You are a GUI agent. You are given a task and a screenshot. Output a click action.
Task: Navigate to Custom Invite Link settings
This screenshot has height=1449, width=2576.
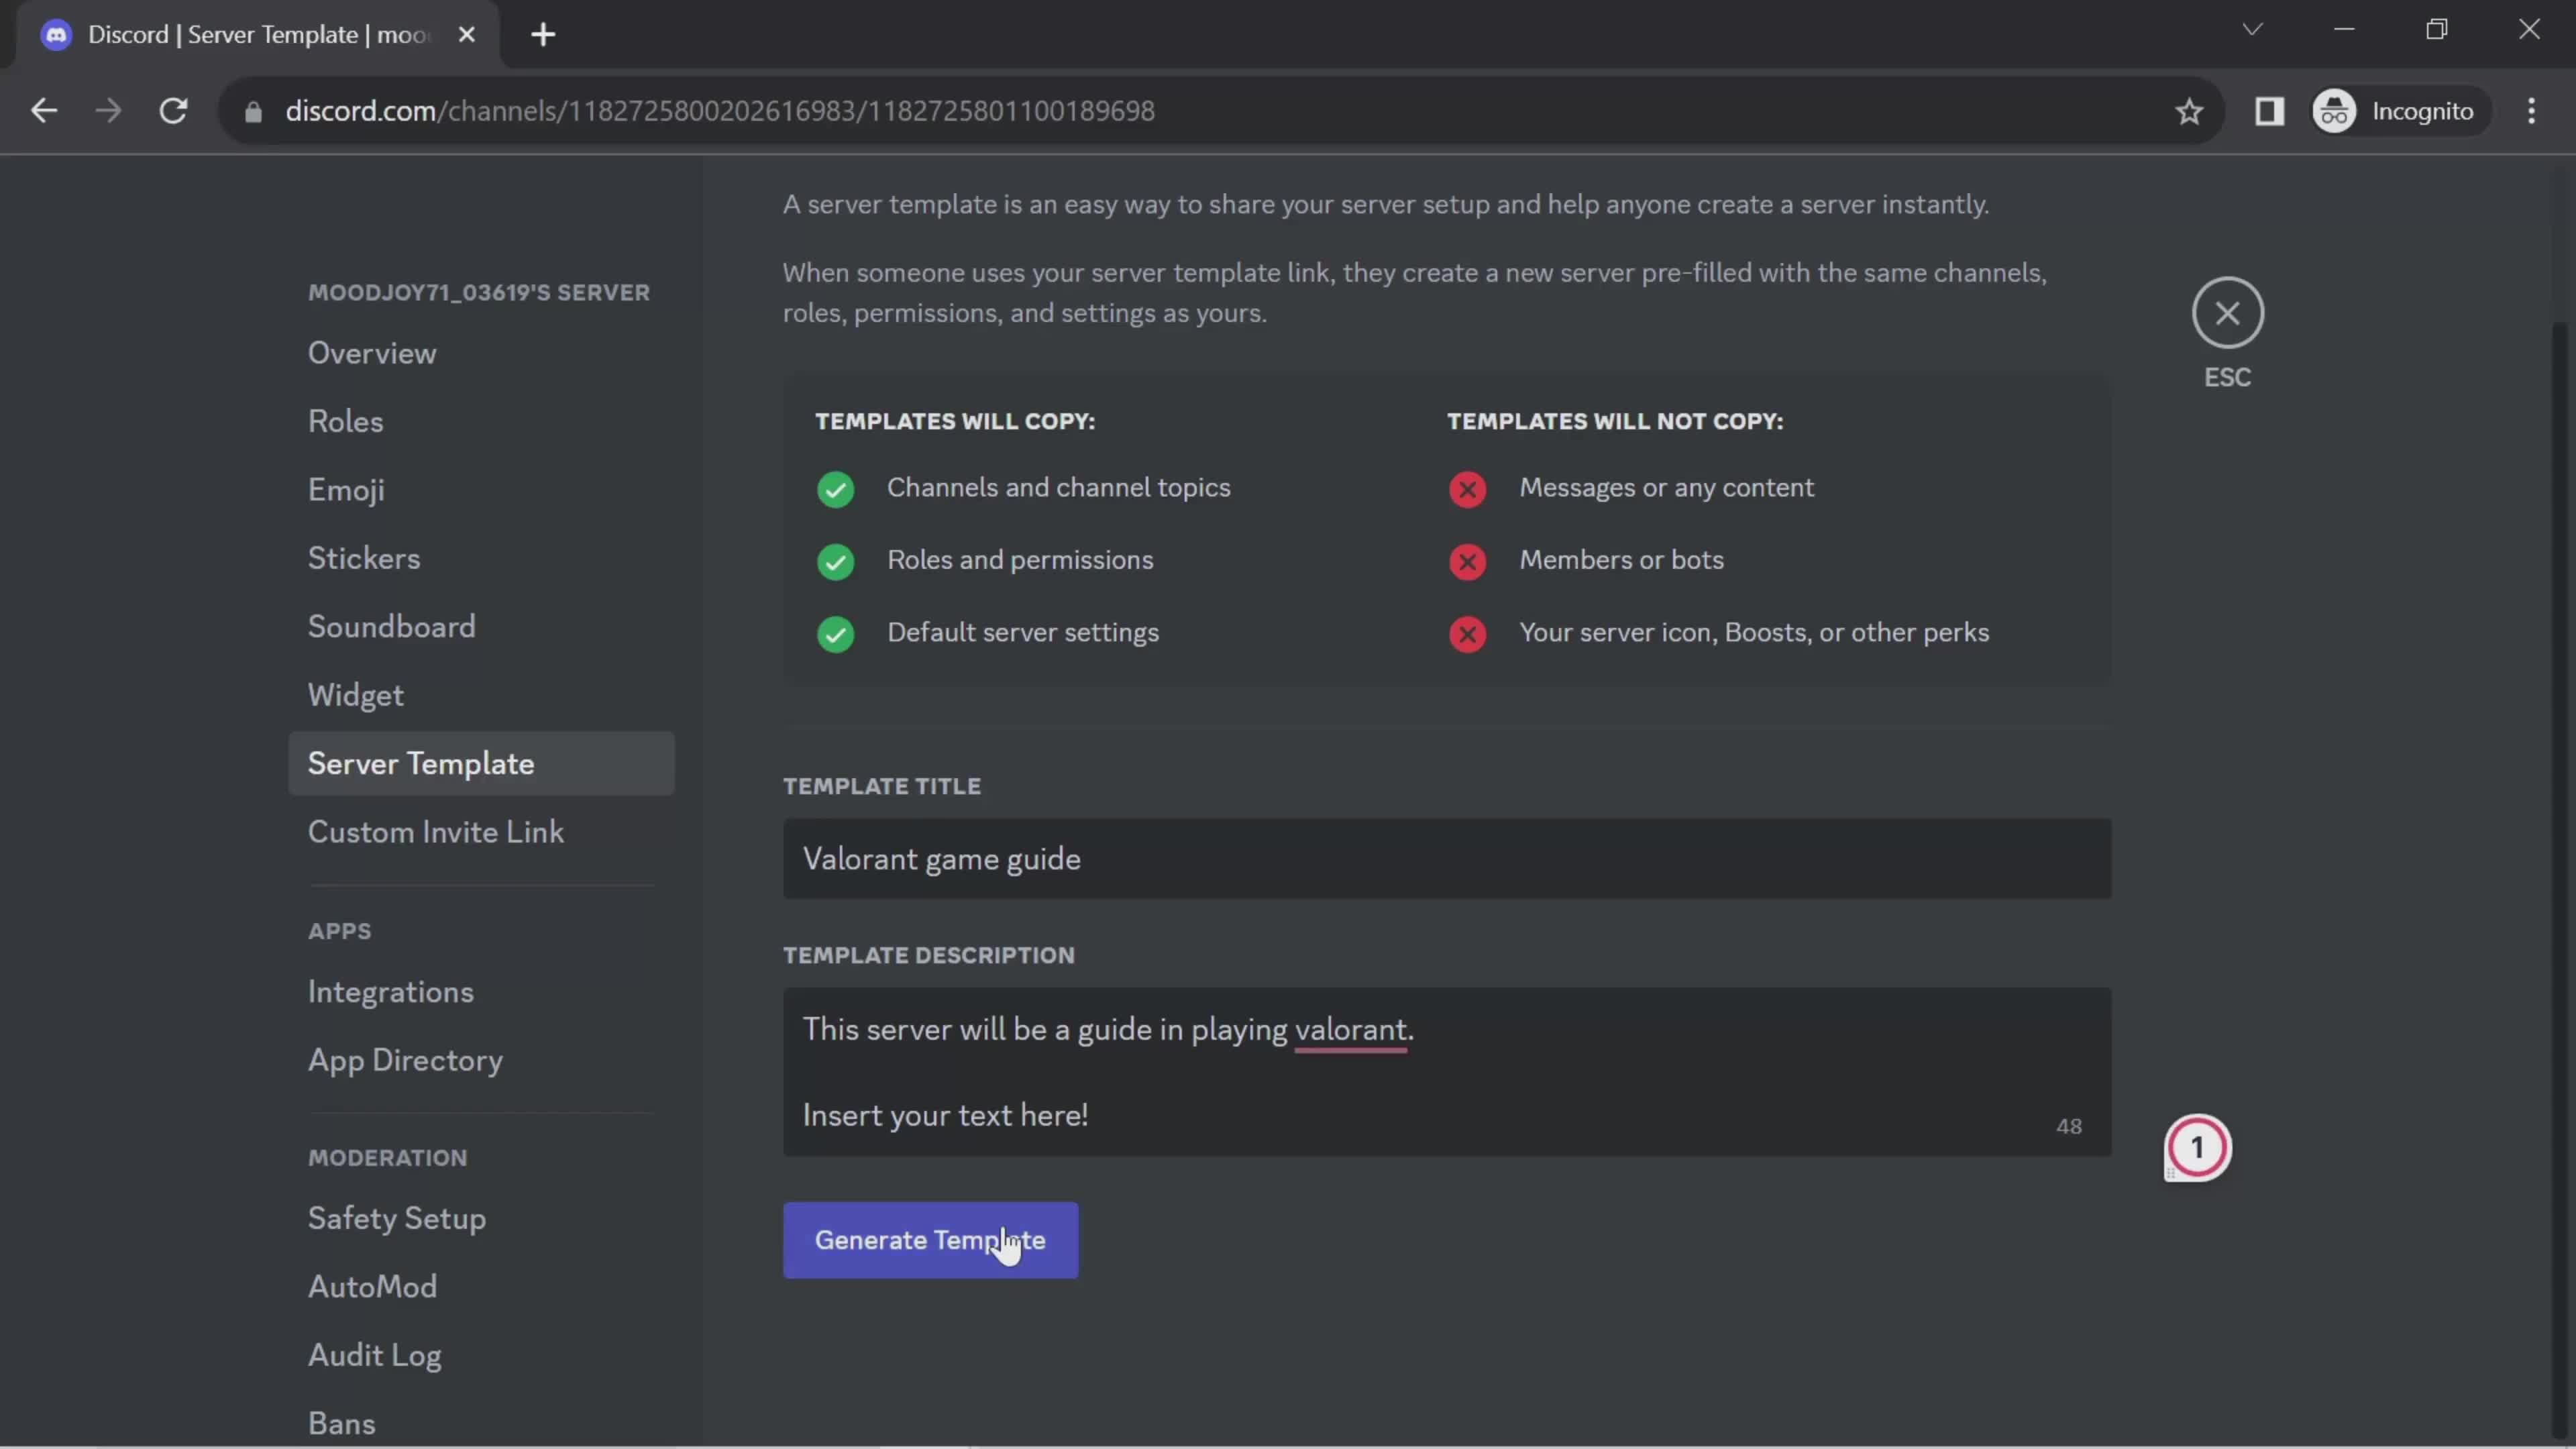coord(435,832)
